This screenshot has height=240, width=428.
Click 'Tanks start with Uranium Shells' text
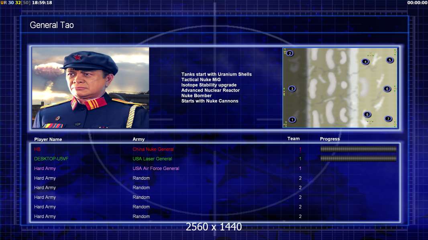[216, 74]
